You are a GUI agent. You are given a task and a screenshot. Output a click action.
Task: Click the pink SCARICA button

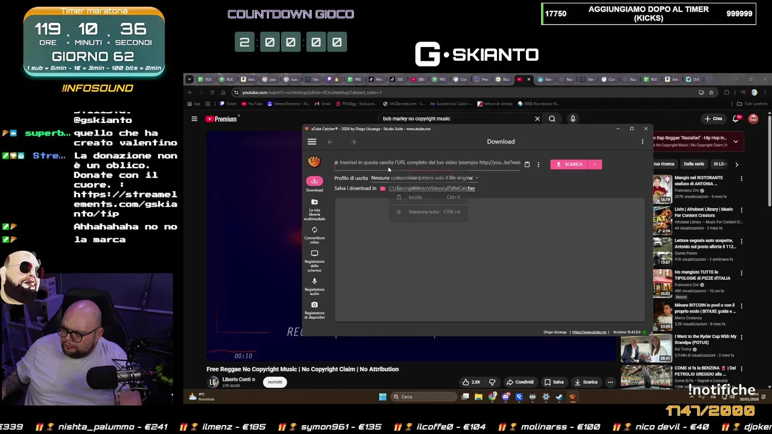(570, 164)
